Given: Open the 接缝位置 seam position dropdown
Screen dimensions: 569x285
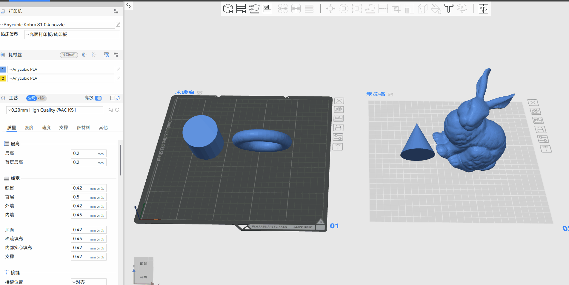Looking at the screenshot, I should click(x=89, y=282).
